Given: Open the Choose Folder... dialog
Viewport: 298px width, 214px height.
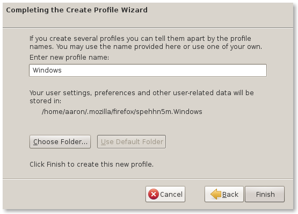Looking at the screenshot, I should (x=60, y=141).
